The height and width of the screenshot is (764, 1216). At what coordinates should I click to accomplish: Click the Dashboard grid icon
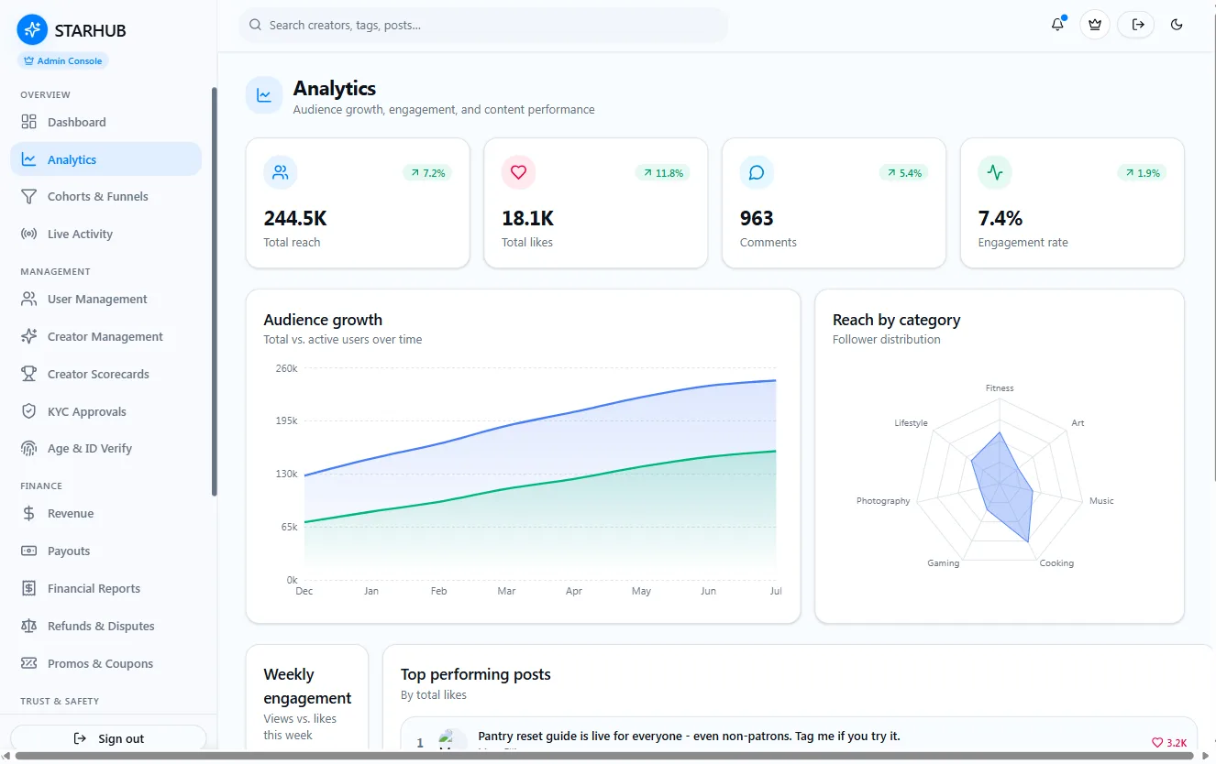tap(29, 122)
